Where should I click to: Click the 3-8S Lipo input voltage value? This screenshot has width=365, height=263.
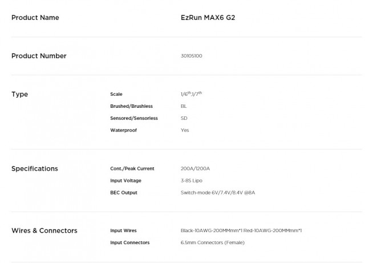pyautogui.click(x=192, y=181)
